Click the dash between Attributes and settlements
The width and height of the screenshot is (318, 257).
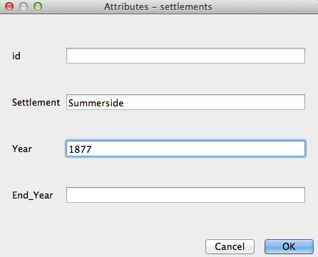point(154,7)
